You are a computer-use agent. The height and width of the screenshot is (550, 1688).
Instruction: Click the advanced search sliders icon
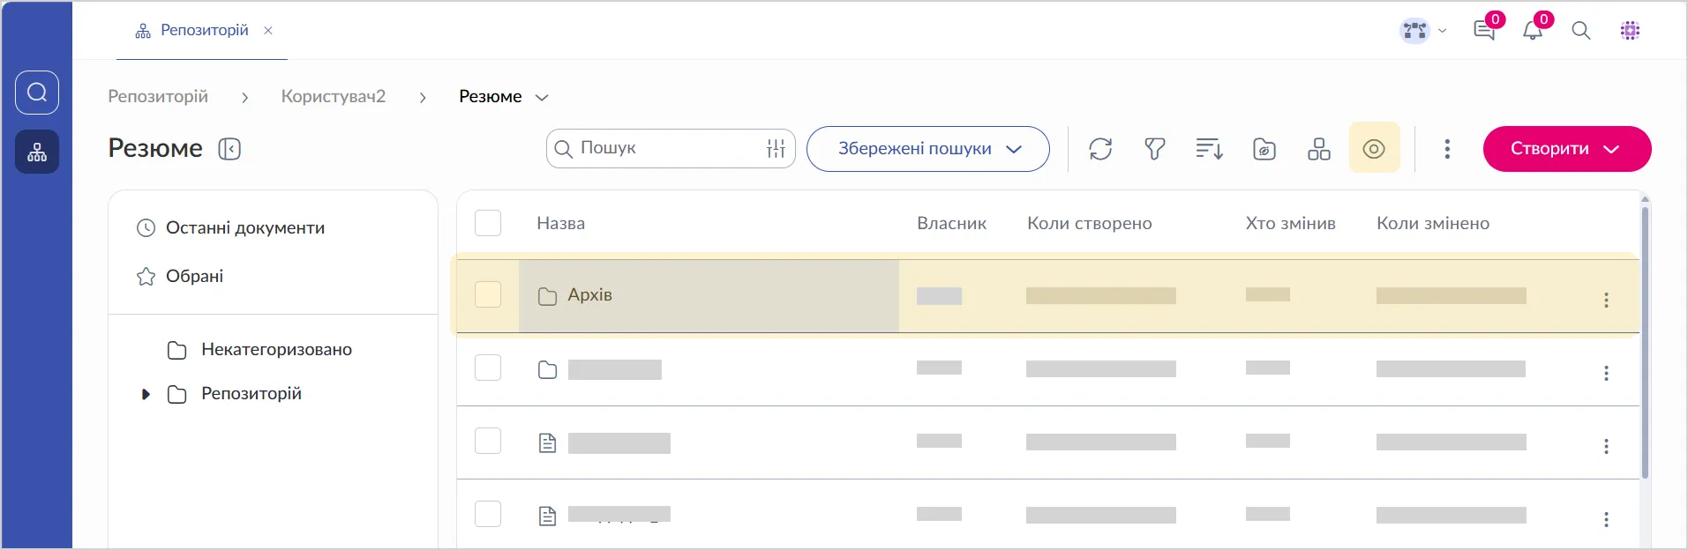(x=776, y=149)
